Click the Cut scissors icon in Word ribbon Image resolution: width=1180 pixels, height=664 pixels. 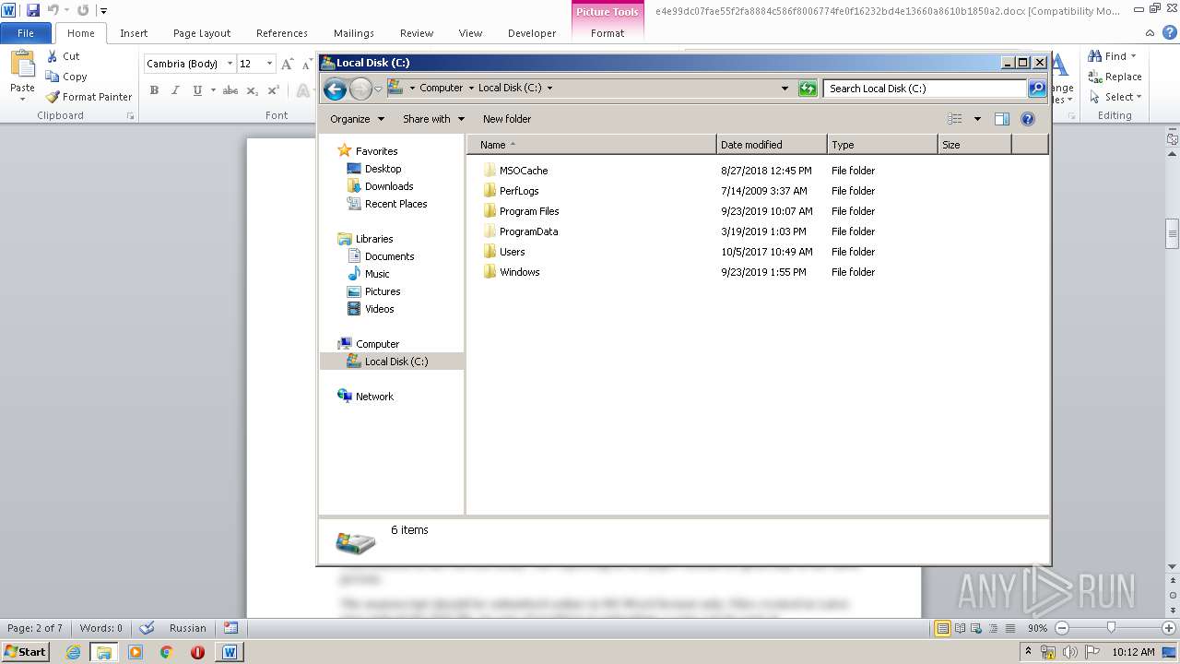click(53, 56)
